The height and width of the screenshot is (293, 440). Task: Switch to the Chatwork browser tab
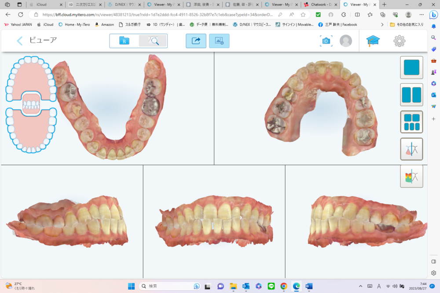(320, 4)
